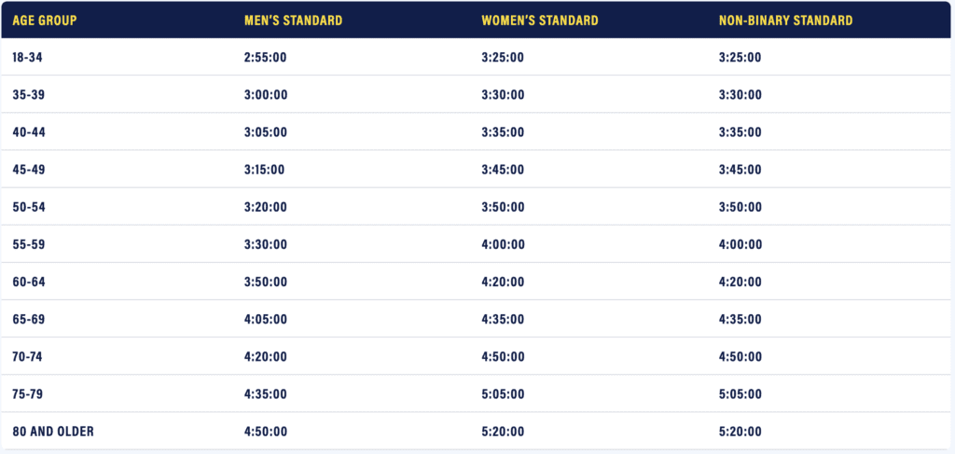Select the 18-34 age group row label
This screenshot has height=454, width=955.
tap(29, 57)
